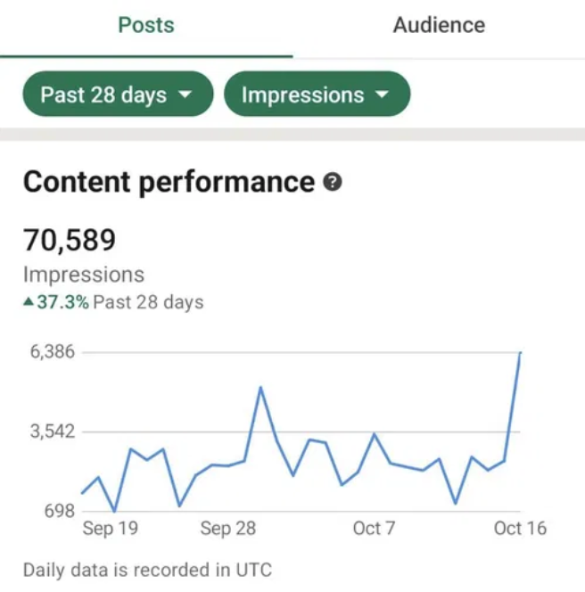
Task: Switch to the Posts tab
Action: click(x=145, y=25)
